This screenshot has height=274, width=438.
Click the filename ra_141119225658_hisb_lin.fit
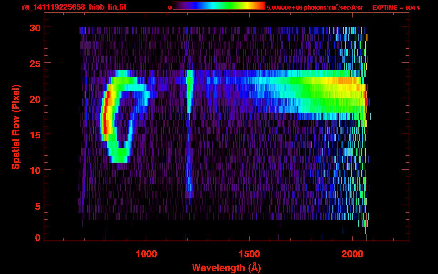point(74,7)
